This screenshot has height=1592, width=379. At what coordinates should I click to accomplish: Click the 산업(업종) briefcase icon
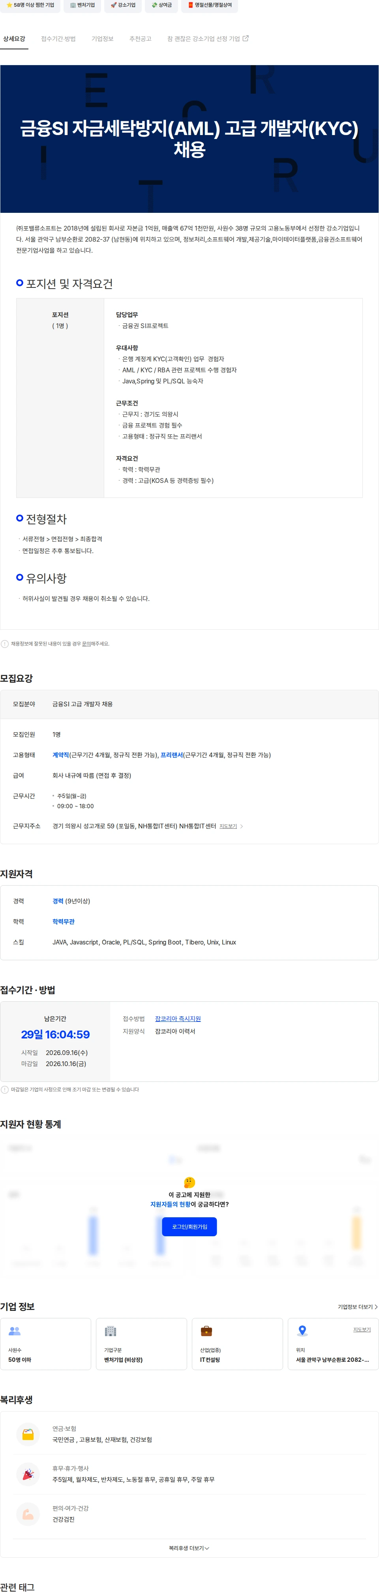206,1331
